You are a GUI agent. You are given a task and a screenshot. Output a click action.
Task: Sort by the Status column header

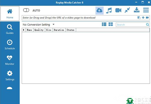pyautogui.click(x=71, y=30)
